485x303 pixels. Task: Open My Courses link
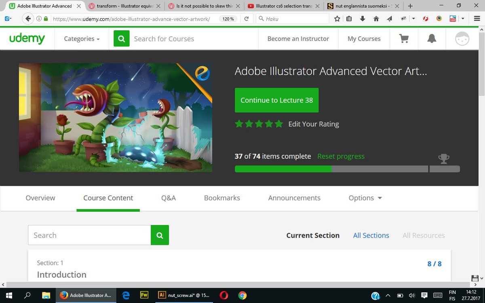click(364, 39)
